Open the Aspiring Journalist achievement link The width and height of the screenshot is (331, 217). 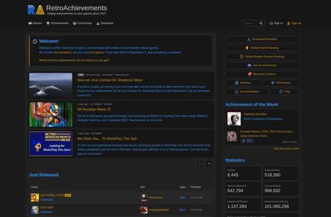pyautogui.click(x=255, y=114)
